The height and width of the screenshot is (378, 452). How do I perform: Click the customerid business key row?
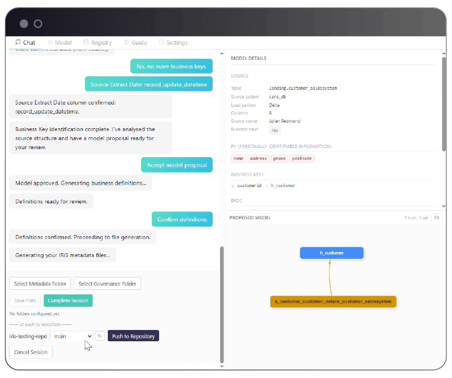click(263, 185)
